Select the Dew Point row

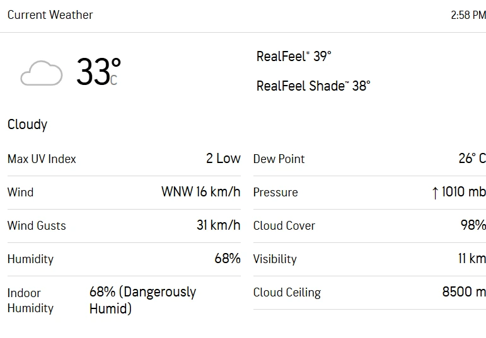point(369,159)
